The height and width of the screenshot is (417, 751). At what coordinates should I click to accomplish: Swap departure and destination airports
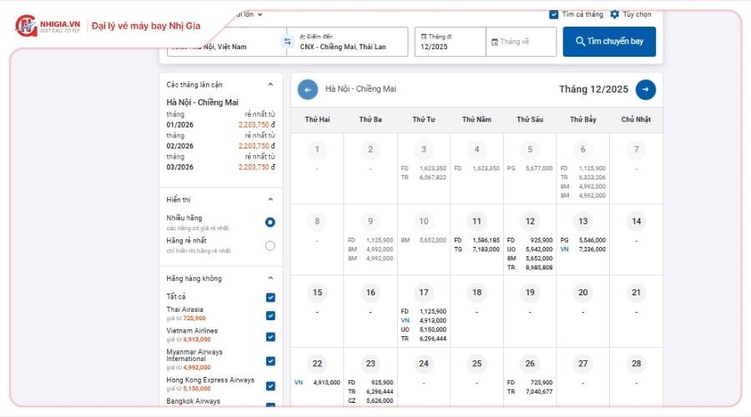(287, 42)
